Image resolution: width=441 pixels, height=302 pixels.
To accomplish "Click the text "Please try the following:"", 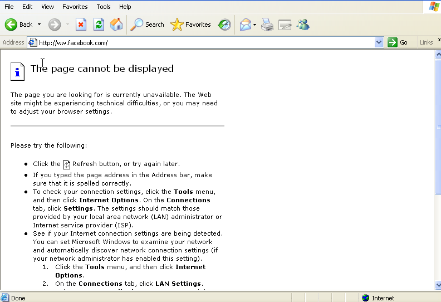I will (x=48, y=145).
